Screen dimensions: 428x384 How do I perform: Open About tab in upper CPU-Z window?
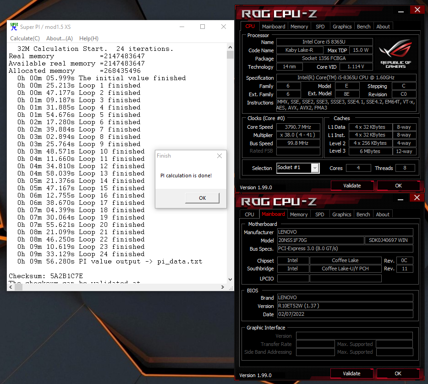383,27
